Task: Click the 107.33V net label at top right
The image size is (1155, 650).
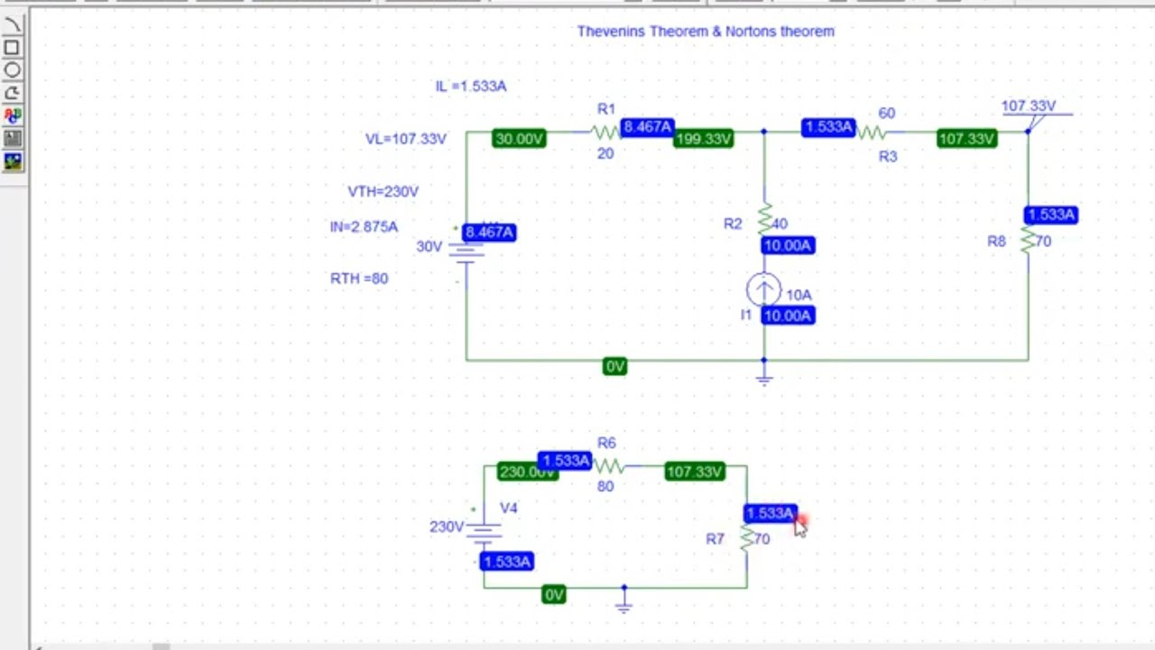Action: 1028,106
